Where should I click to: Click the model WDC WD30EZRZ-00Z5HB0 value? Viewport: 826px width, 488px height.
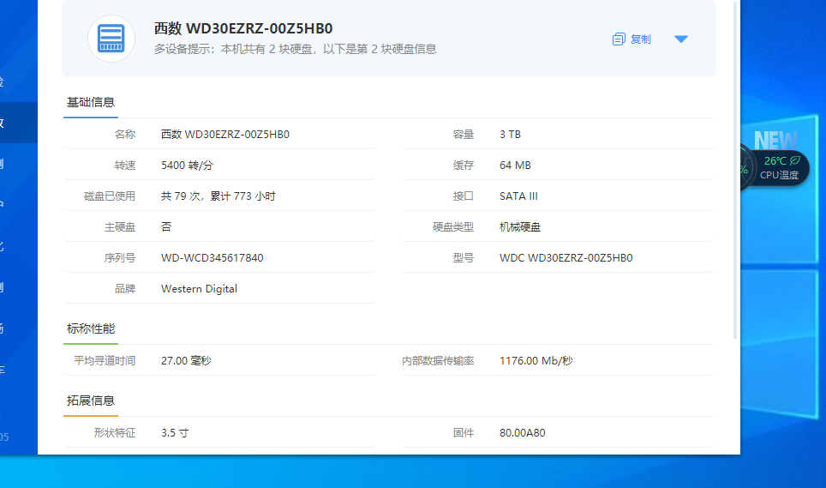566,257
